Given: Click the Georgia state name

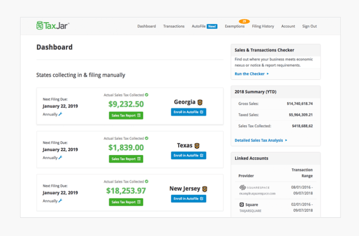Looking at the screenshot, I should pyautogui.click(x=185, y=102).
